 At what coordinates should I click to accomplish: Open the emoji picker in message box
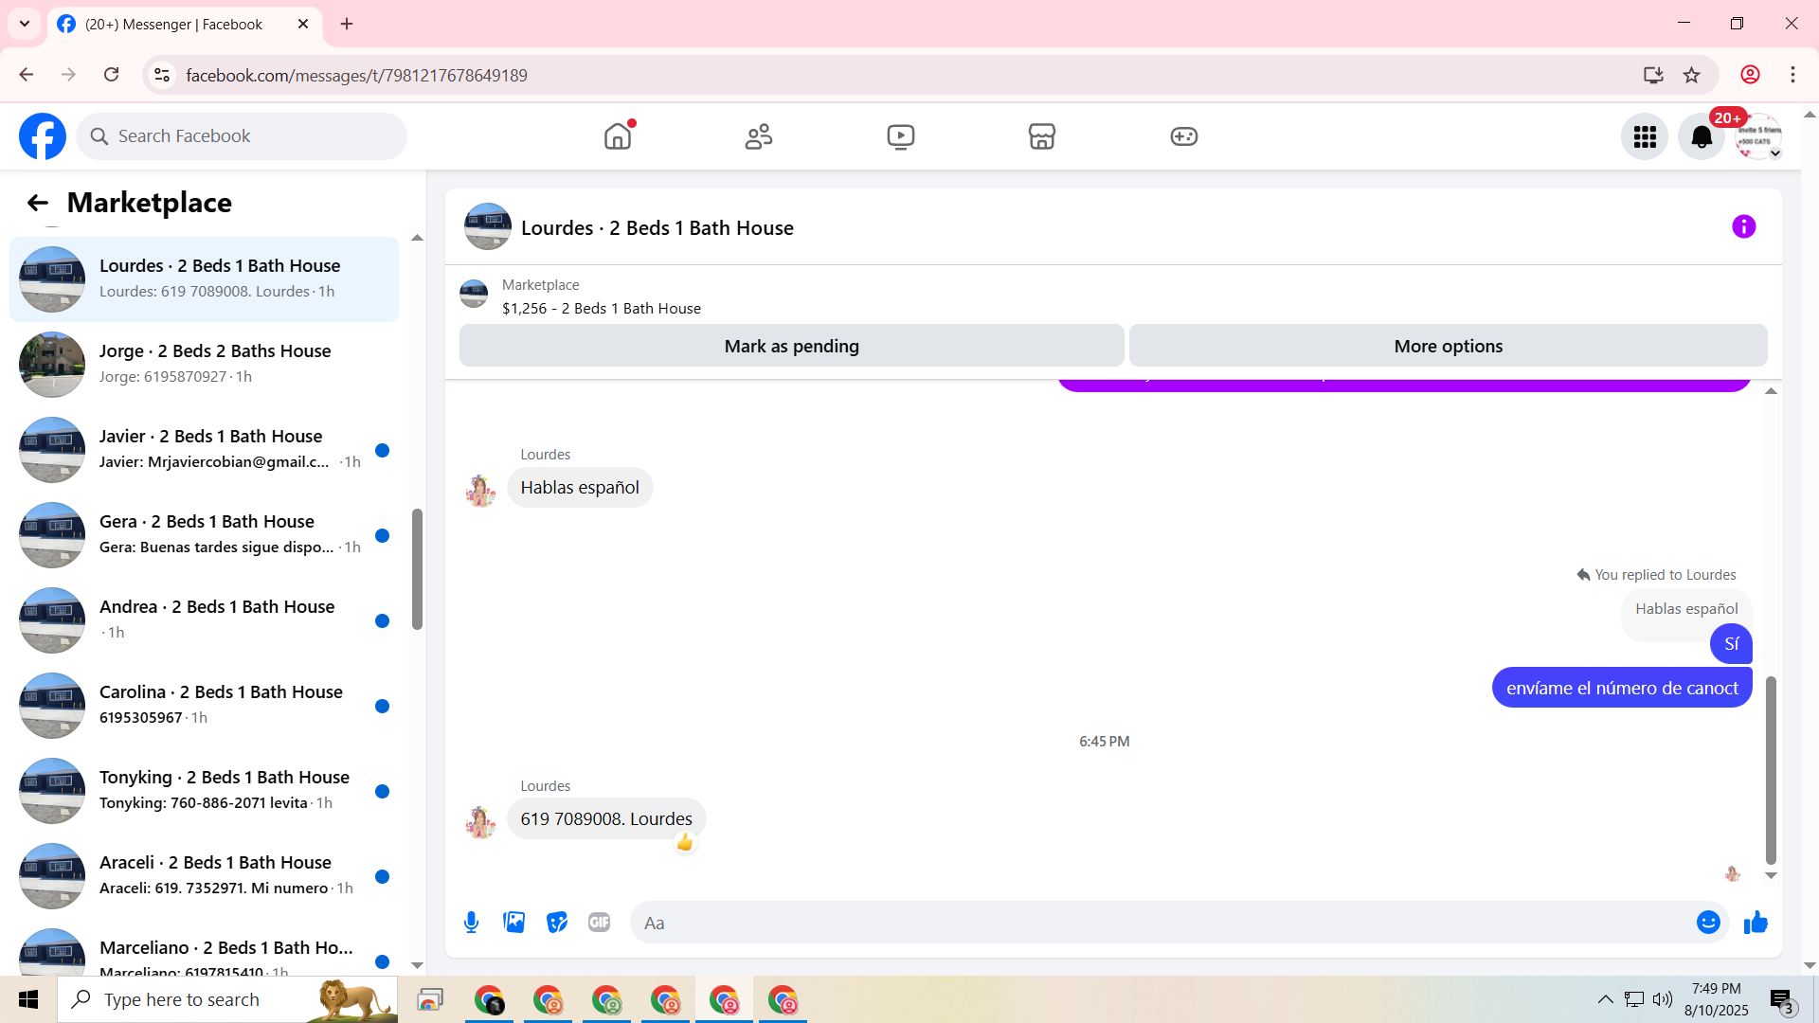[x=1707, y=923]
